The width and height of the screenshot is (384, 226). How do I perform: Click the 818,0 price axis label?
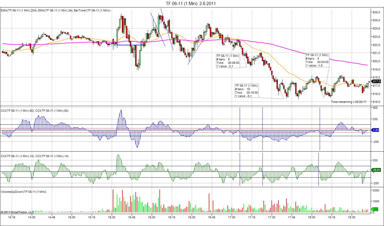pos(376,77)
